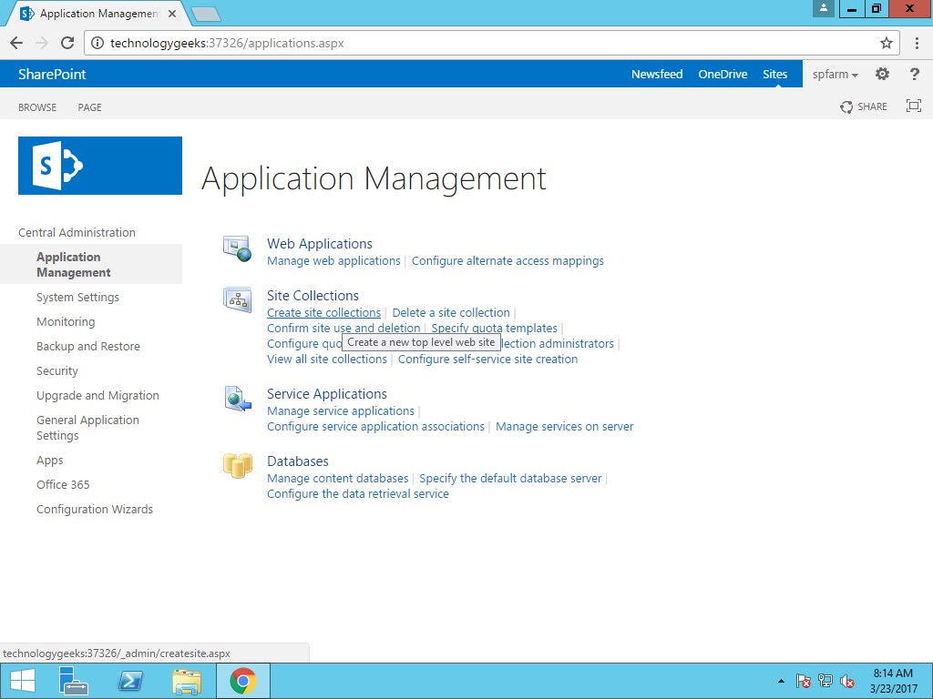Switch to the BROWSE ribbon tab
933x699 pixels.
pyautogui.click(x=37, y=107)
